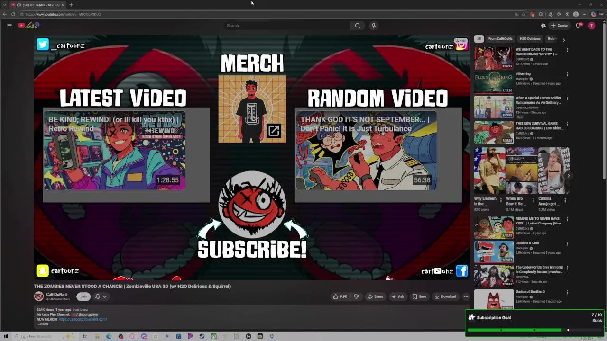Open the YouTube hamburger guide menu

pos(9,26)
